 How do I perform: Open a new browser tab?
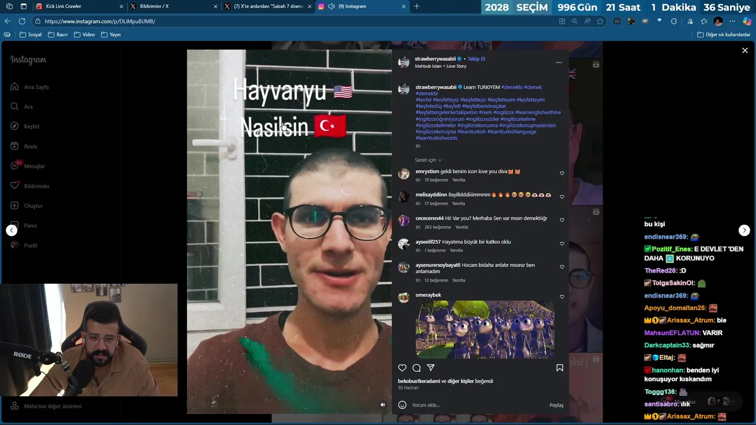416,6
